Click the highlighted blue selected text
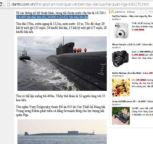The width and height of the screenshot is (153, 144). [52, 17]
